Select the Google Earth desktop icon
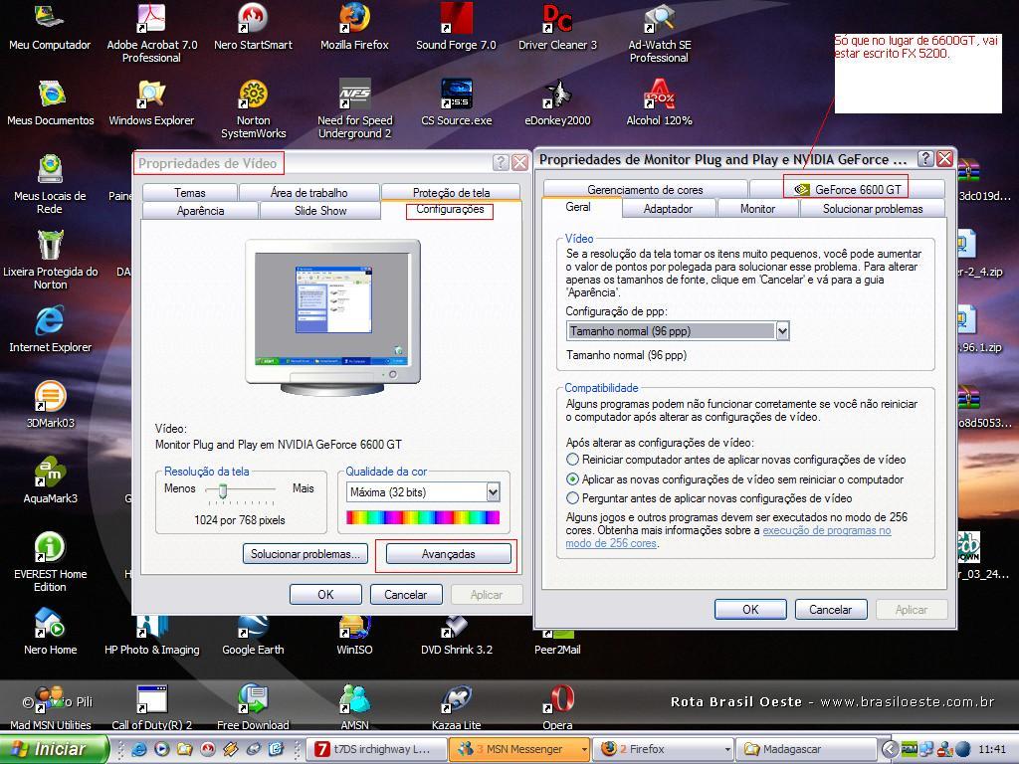This screenshot has height=764, width=1019. point(253,637)
